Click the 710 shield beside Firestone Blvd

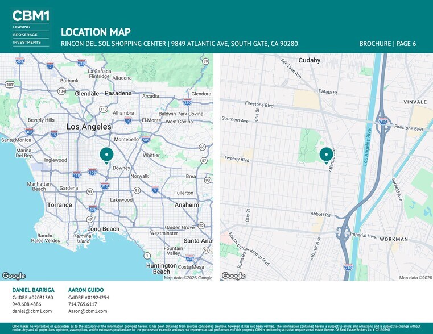[383, 121]
